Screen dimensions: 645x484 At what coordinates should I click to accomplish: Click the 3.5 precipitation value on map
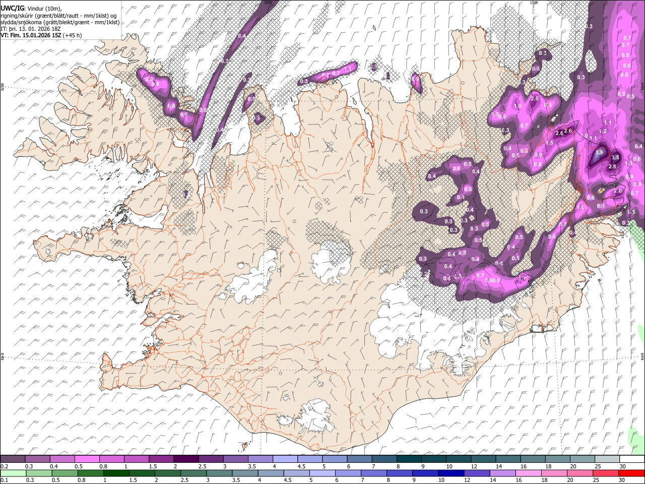coord(615,157)
